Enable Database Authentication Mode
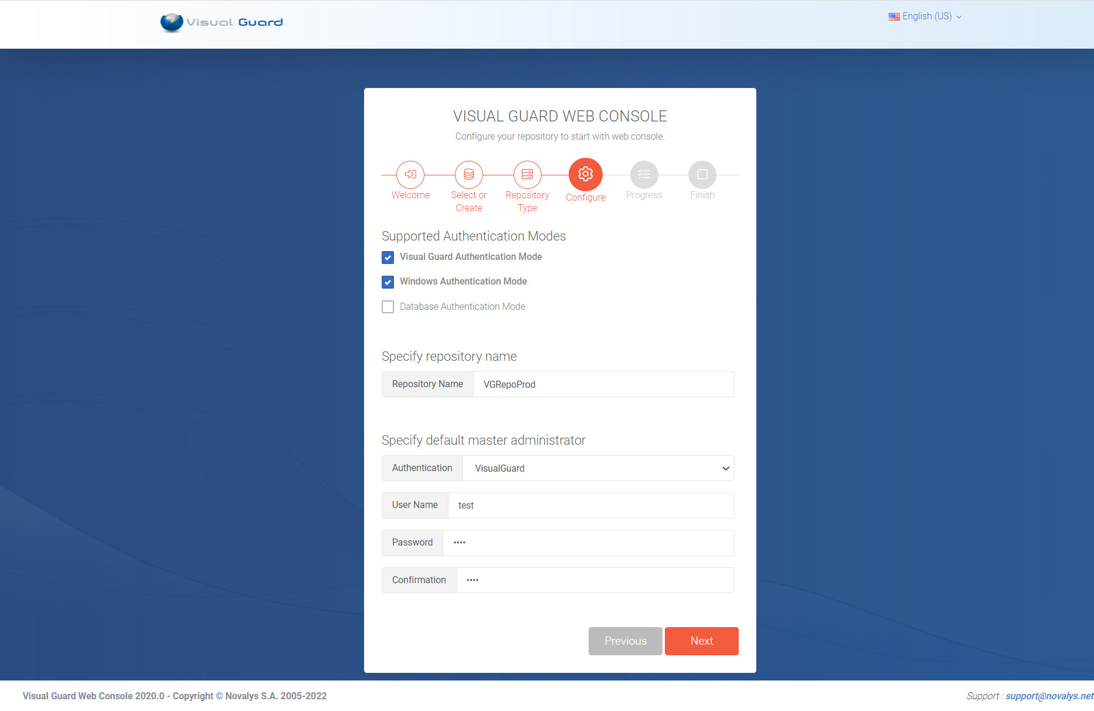This screenshot has height=711, width=1094. [388, 306]
